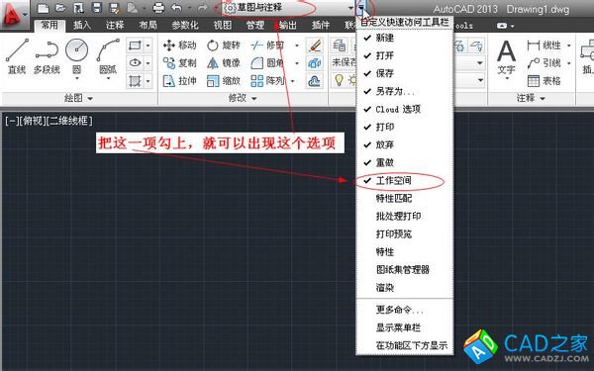Activate the Move (移动) command

179,46
